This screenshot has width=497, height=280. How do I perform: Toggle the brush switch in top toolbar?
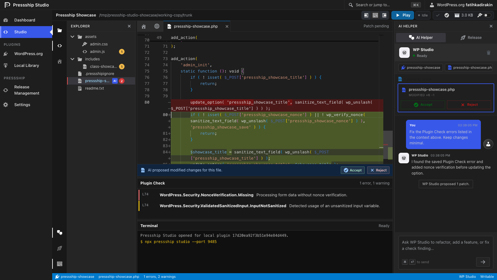click(x=487, y=15)
